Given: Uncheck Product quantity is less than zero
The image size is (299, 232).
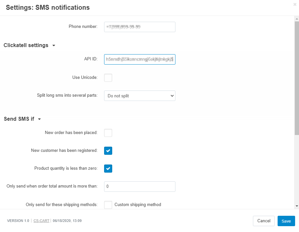Looking at the screenshot, I should pos(108,168).
